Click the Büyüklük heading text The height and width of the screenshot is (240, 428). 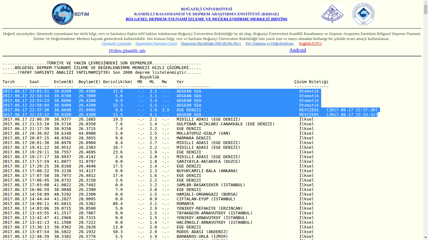point(150,77)
